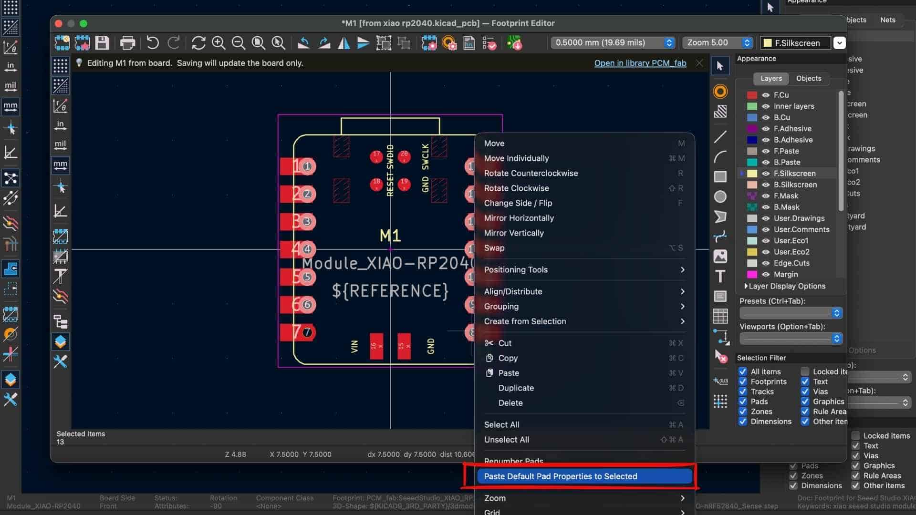Choose Rotate Clockwise from context menu

(x=516, y=188)
